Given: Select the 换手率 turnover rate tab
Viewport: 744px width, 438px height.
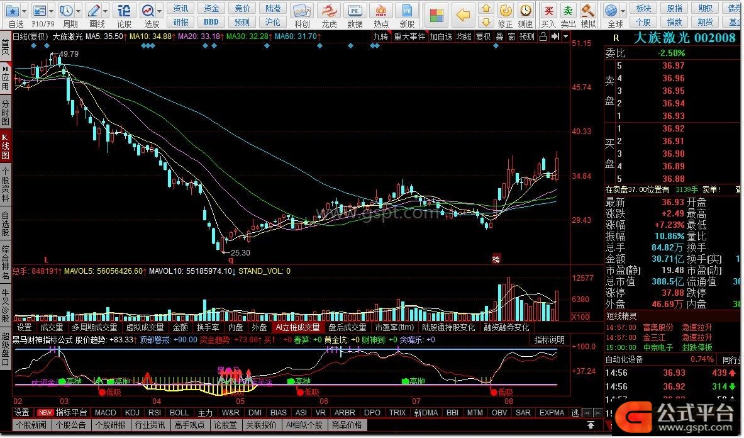Looking at the screenshot, I should tap(208, 327).
